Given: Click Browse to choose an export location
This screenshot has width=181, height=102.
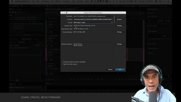Looking at the screenshot, I should [120, 20].
